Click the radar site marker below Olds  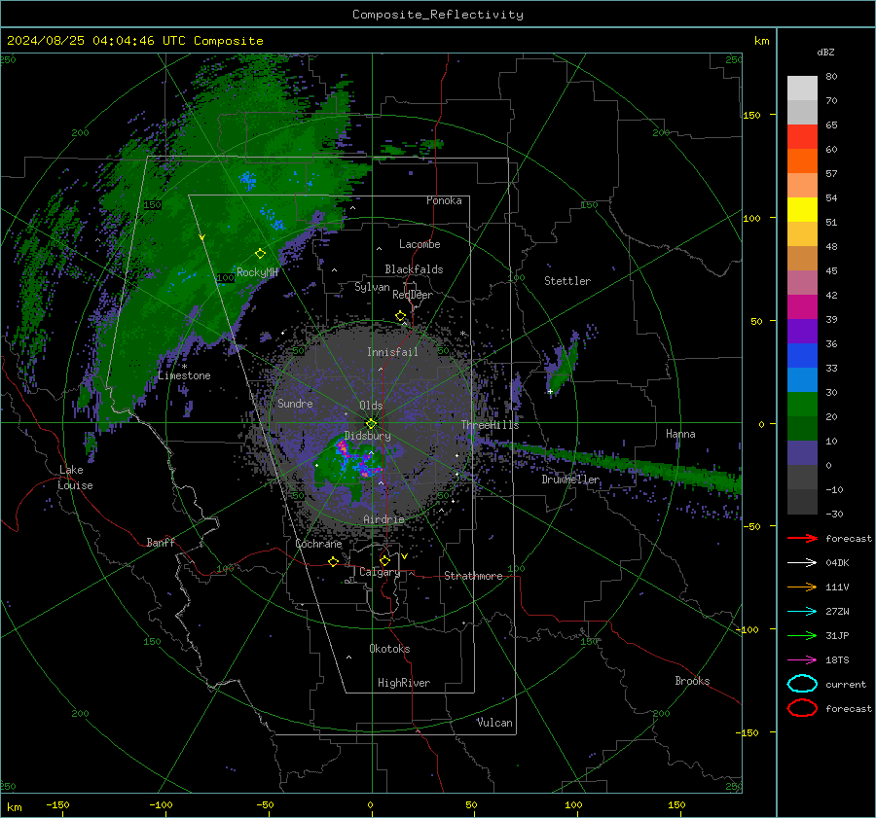pyautogui.click(x=371, y=424)
